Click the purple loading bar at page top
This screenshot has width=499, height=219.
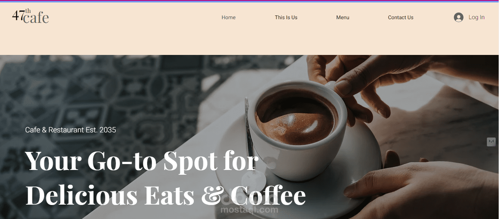pyautogui.click(x=249, y=1)
